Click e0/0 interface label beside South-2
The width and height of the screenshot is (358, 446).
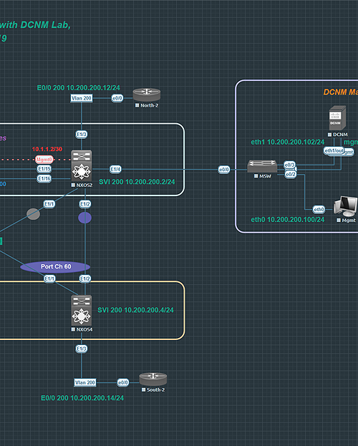point(123,382)
